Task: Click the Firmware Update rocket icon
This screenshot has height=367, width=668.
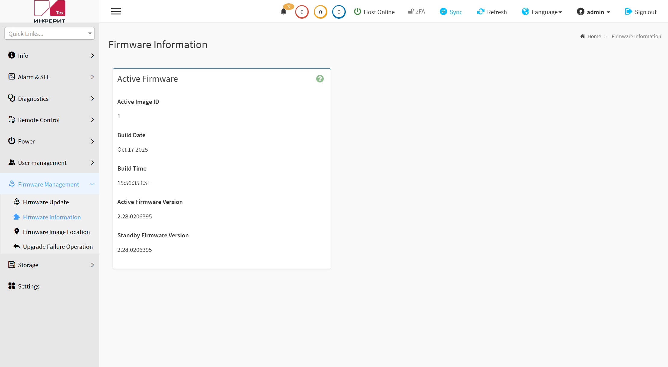Action: click(17, 202)
